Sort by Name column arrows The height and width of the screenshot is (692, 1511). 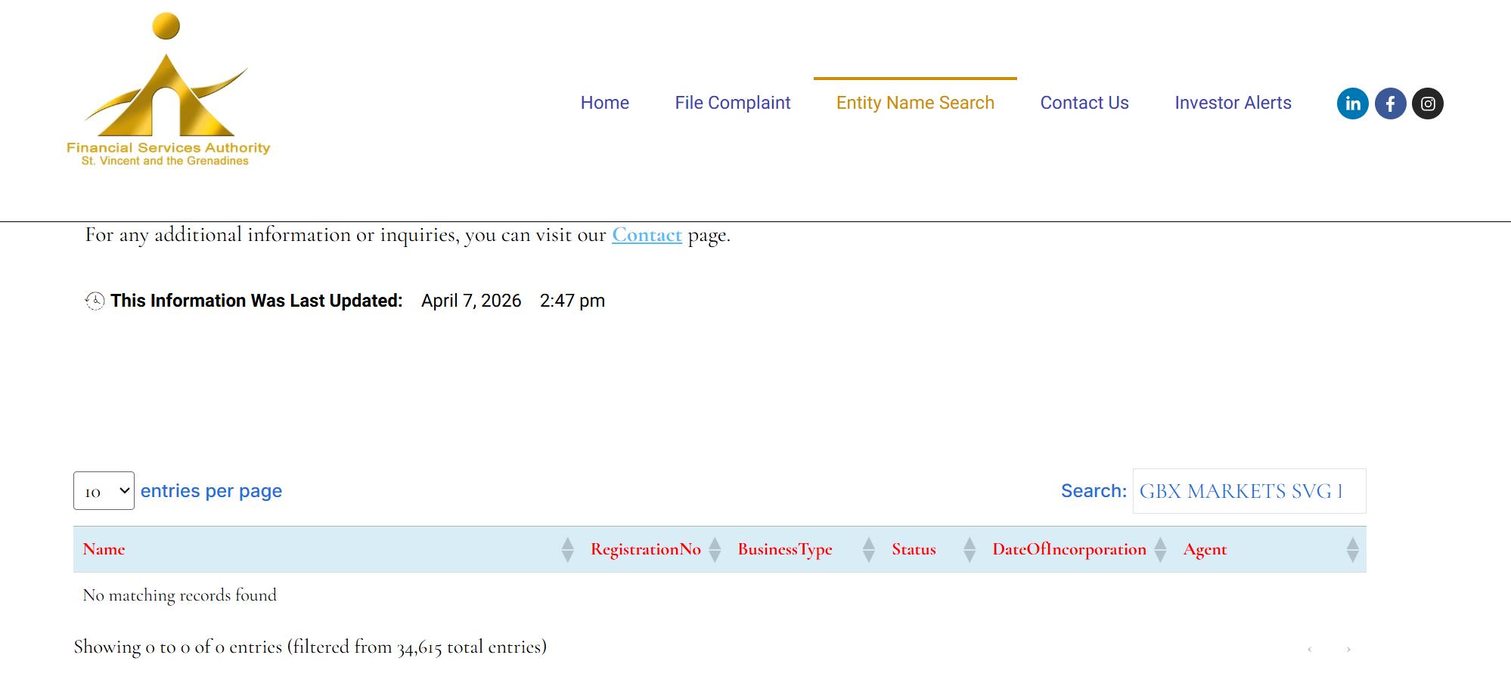(567, 549)
